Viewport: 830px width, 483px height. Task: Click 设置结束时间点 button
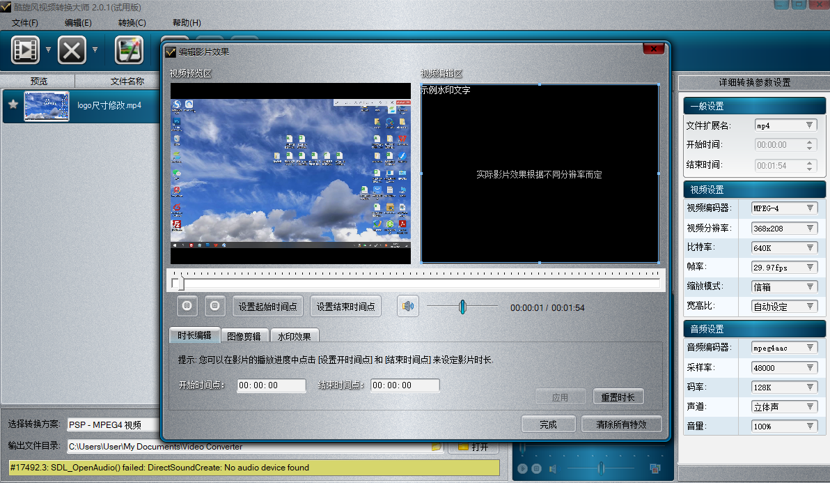(345, 306)
